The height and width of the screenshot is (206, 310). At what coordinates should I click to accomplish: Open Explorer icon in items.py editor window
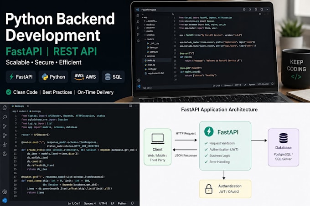5,108
